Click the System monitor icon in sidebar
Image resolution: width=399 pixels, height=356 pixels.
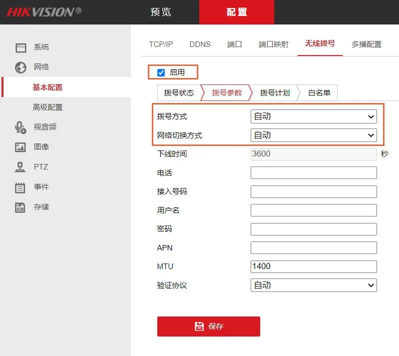point(20,47)
